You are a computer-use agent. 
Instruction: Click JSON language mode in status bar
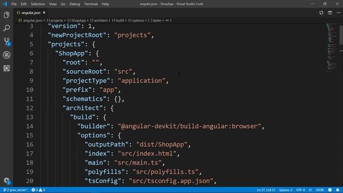320,190
